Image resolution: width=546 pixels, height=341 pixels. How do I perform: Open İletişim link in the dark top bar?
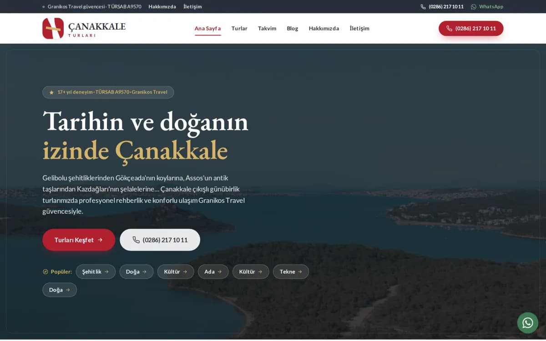tap(192, 7)
